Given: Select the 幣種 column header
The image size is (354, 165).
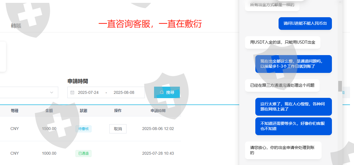Looking at the screenshot, I should pos(15,111).
